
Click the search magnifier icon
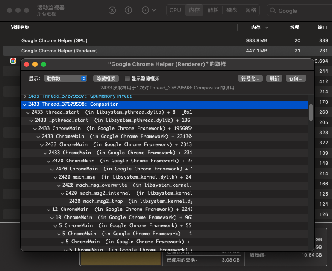(x=273, y=11)
